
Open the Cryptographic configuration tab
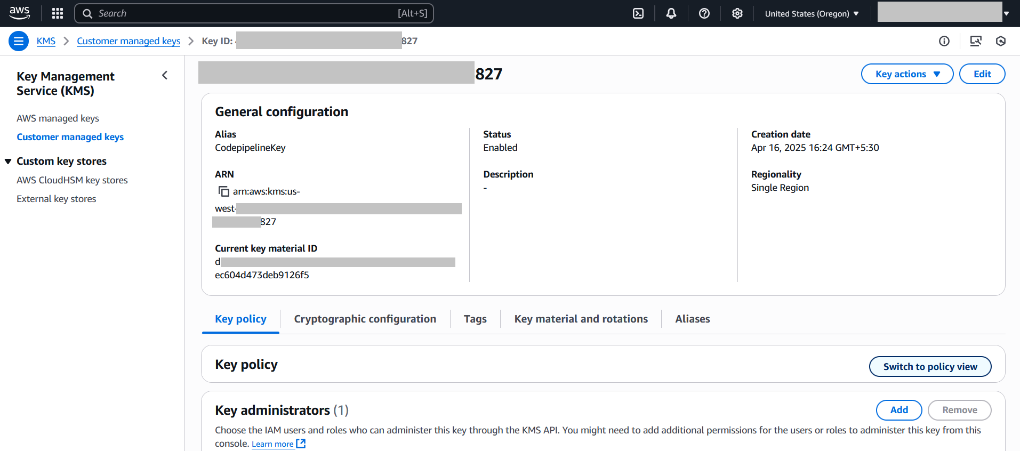pos(365,319)
